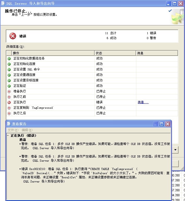Collapse the 正在执行 (错误) report section
This screenshot has width=185, height=201.
pos(8,136)
